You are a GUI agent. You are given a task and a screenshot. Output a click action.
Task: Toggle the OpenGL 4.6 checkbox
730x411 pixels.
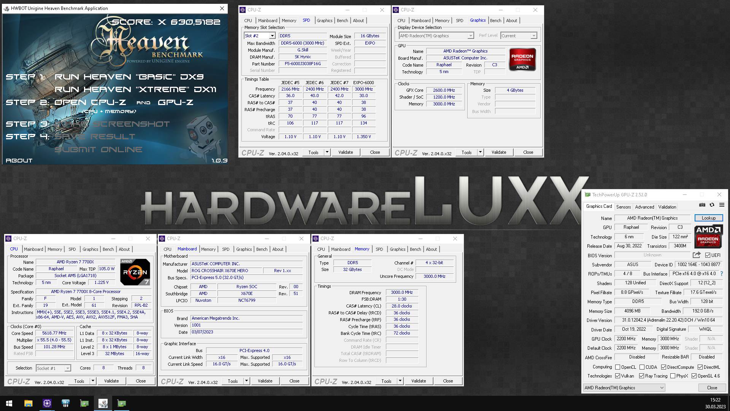694,376
